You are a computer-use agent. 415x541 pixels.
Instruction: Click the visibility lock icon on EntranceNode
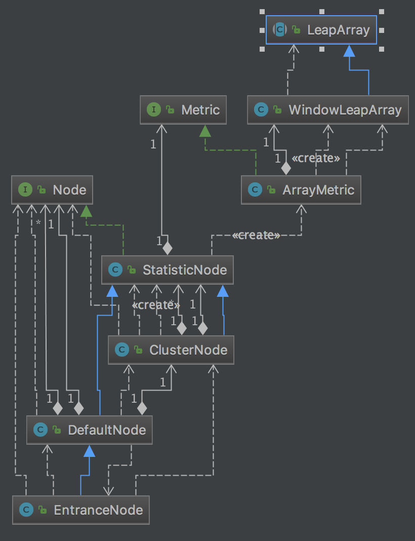tap(43, 510)
